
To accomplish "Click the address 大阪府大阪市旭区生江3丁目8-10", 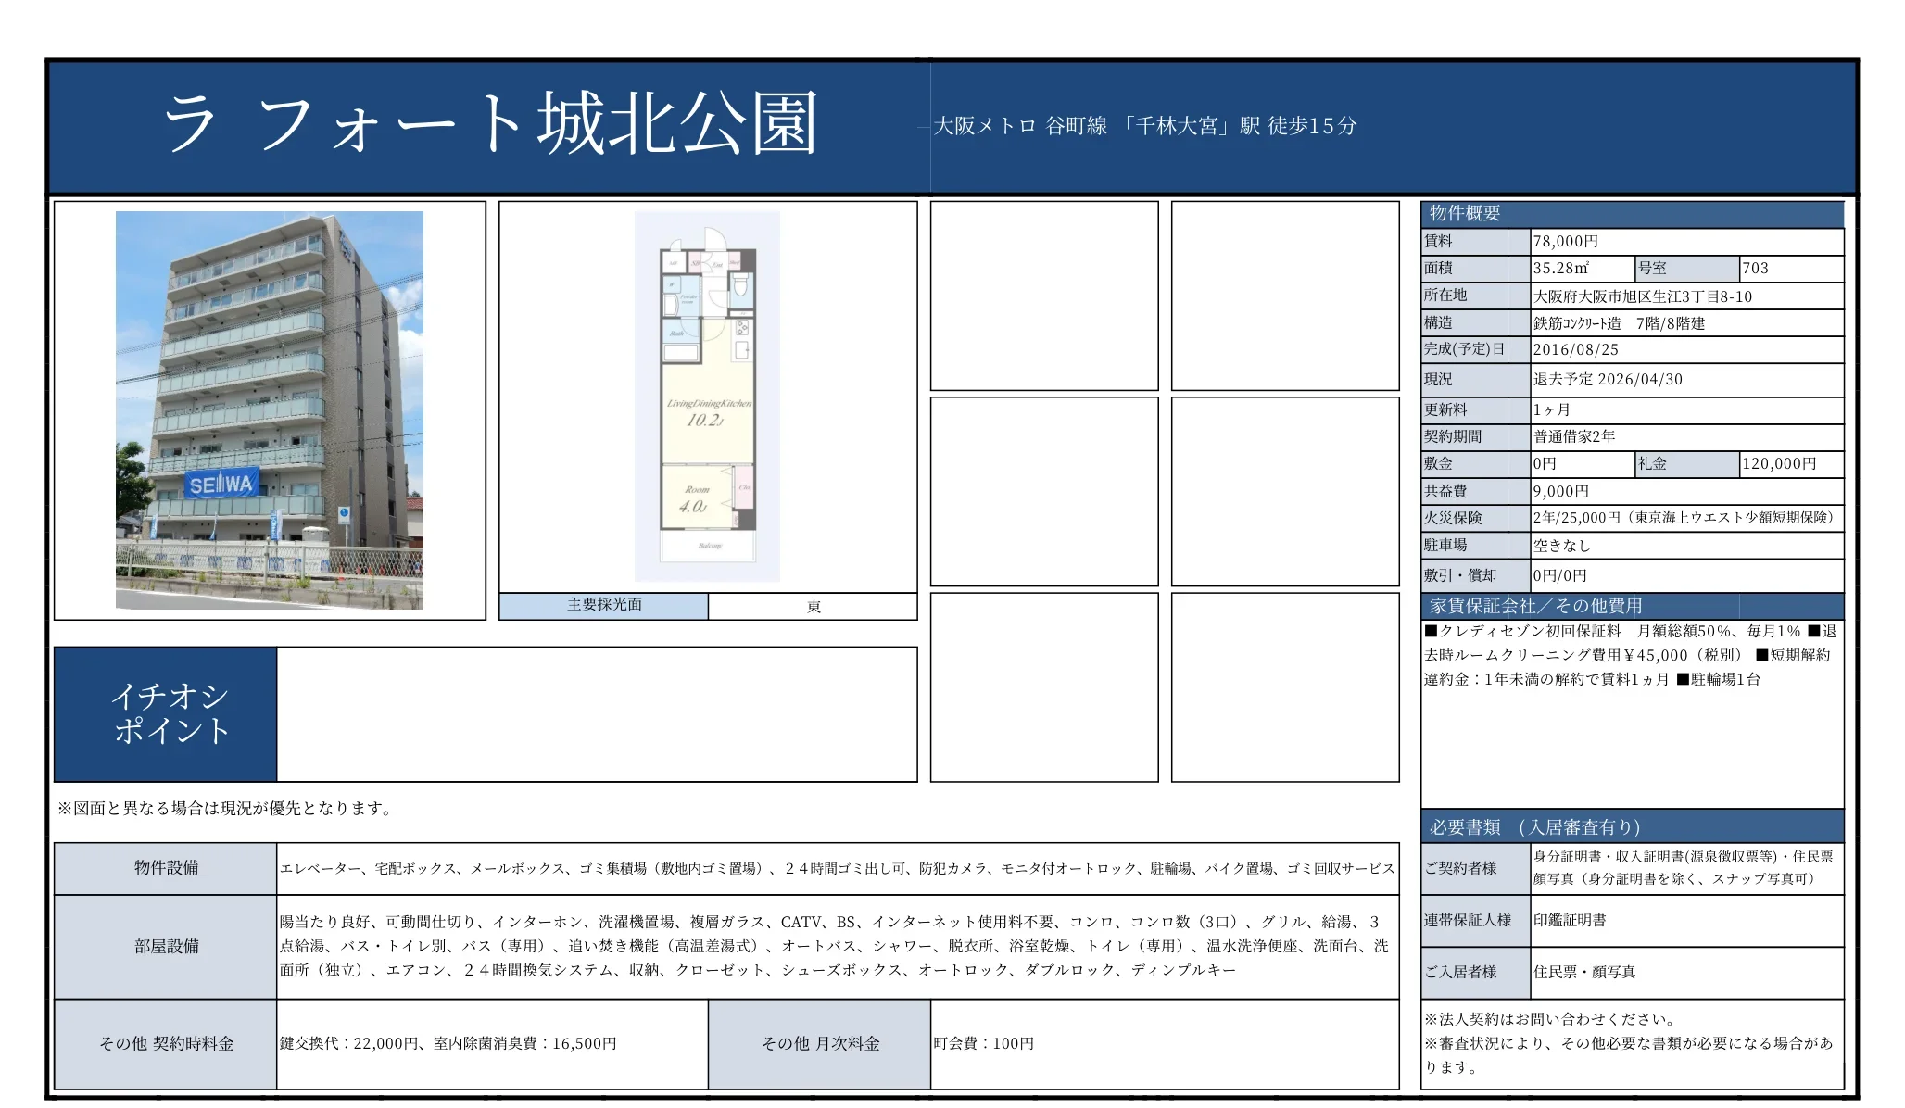I will [1642, 296].
